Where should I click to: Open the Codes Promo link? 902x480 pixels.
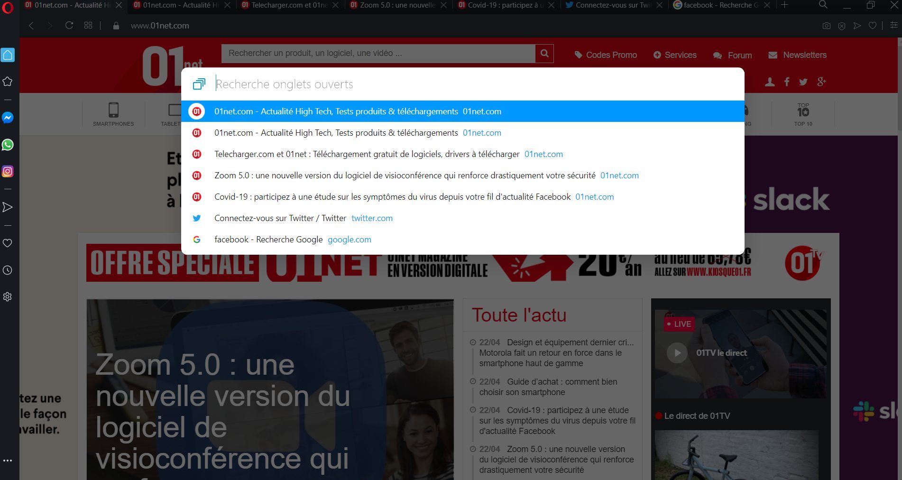[x=606, y=55]
